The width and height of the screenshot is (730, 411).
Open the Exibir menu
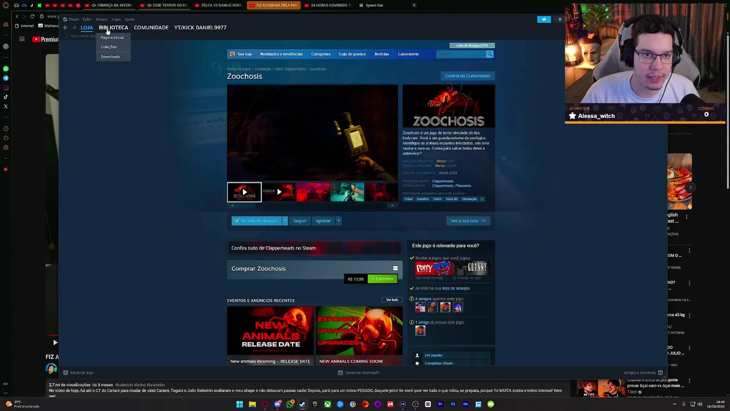pyautogui.click(x=87, y=19)
